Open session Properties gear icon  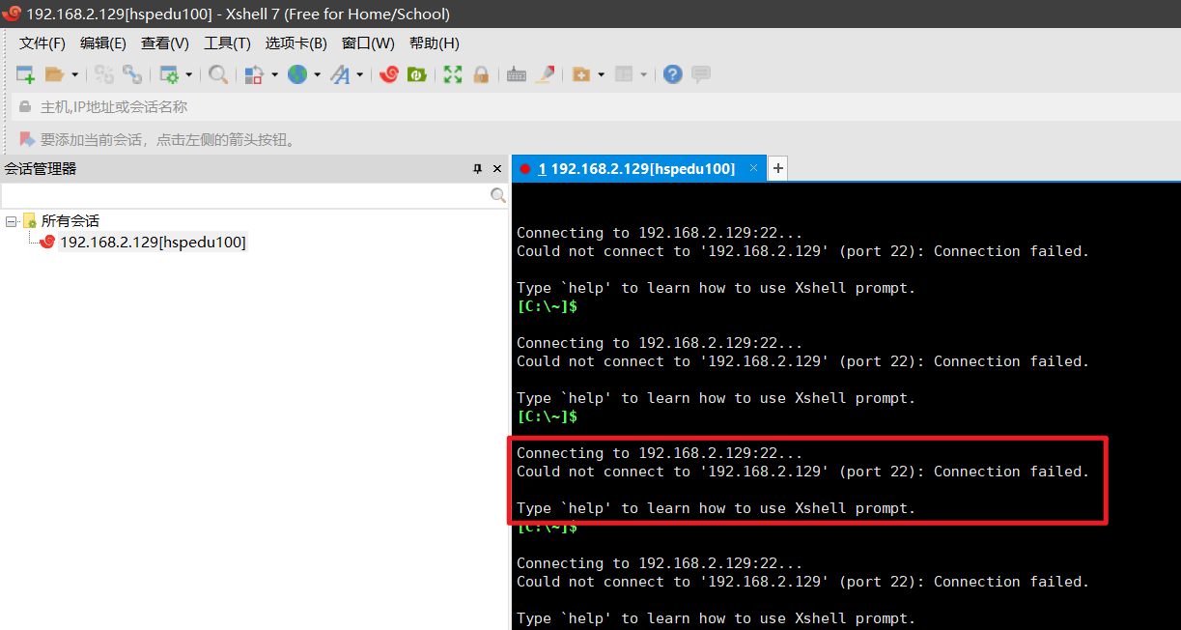(x=169, y=74)
